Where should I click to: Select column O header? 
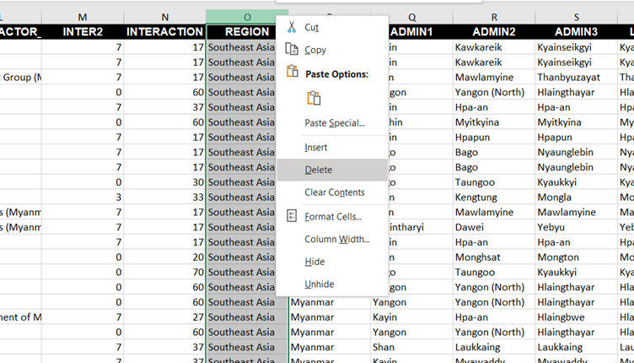pos(247,17)
